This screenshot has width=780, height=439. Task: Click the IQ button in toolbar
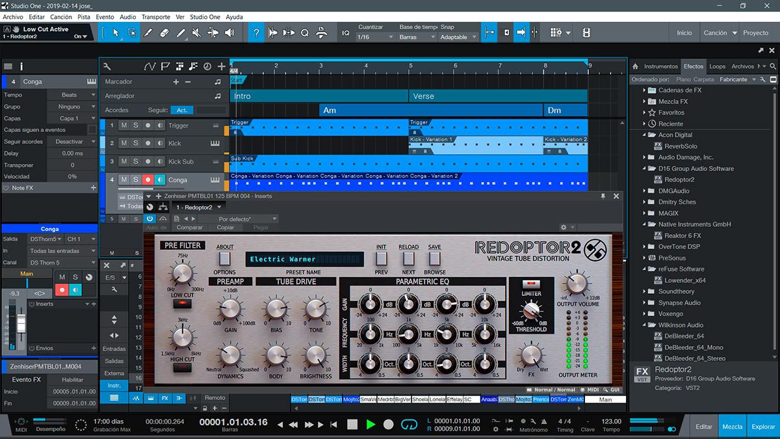coord(346,33)
